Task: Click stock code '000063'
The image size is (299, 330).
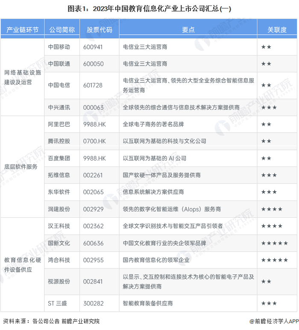Action: (x=93, y=108)
